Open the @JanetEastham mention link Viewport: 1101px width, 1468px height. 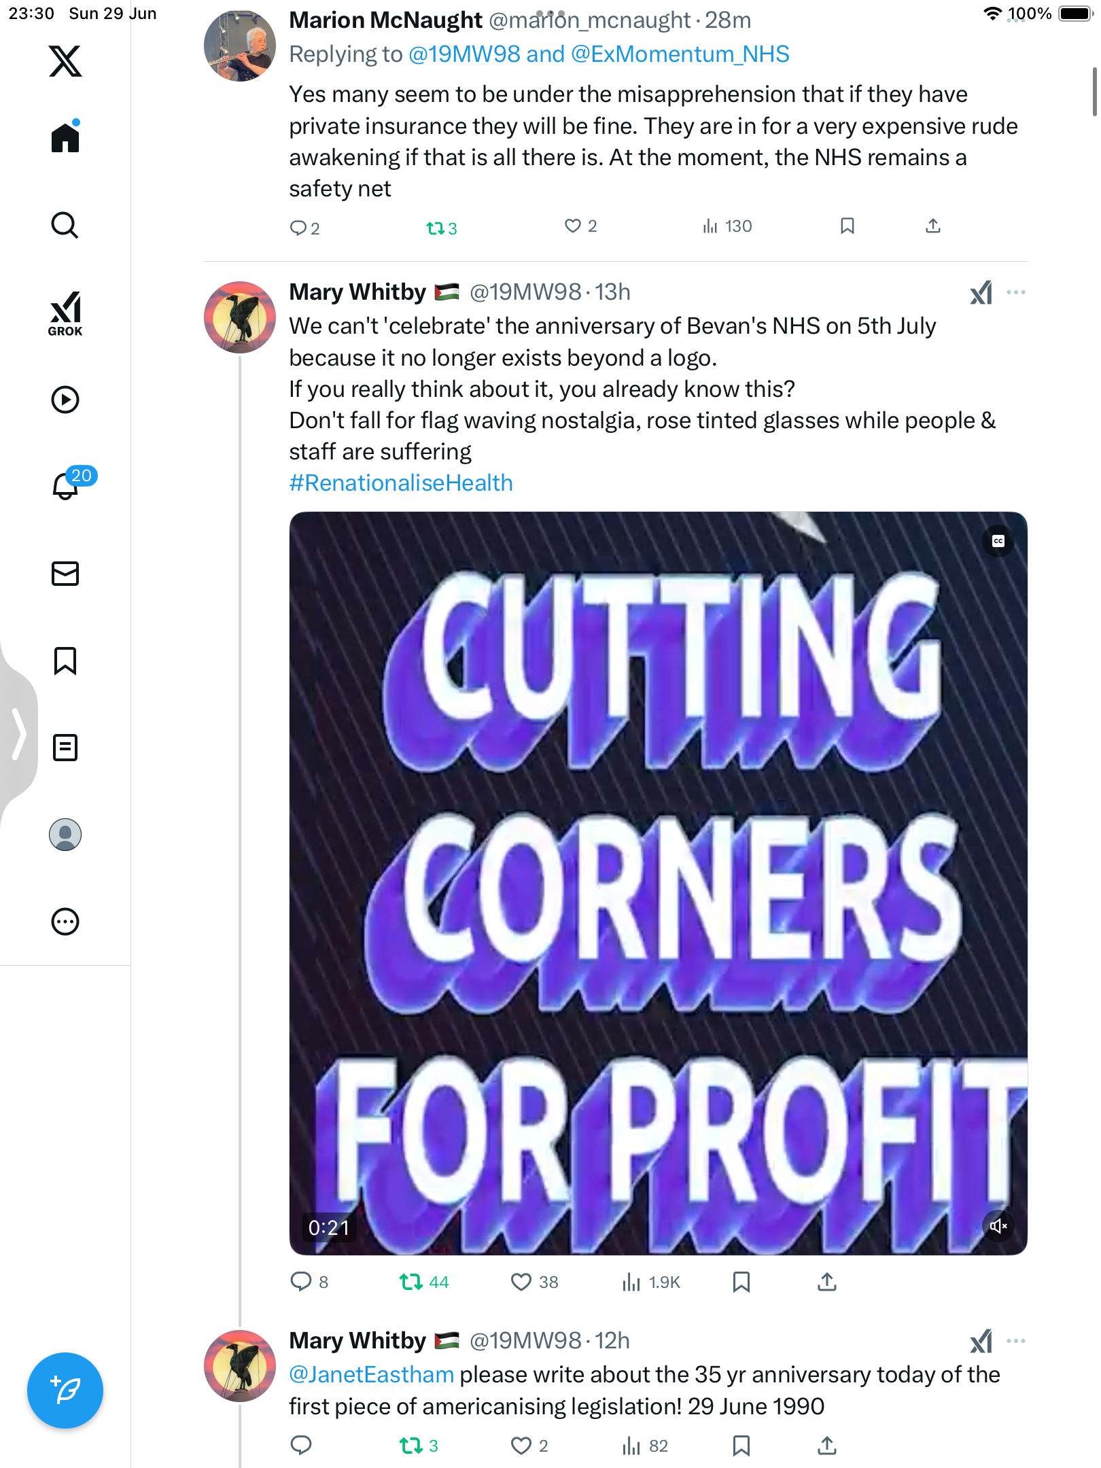pyautogui.click(x=371, y=1375)
